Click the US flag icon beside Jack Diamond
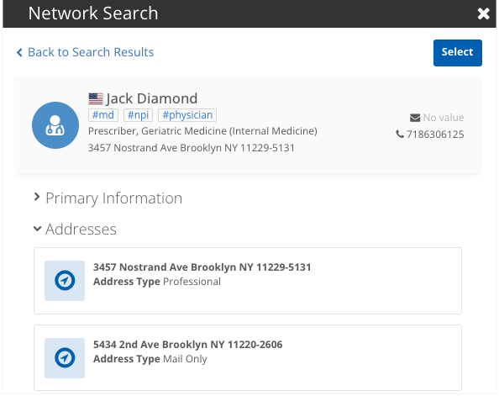 pyautogui.click(x=96, y=98)
